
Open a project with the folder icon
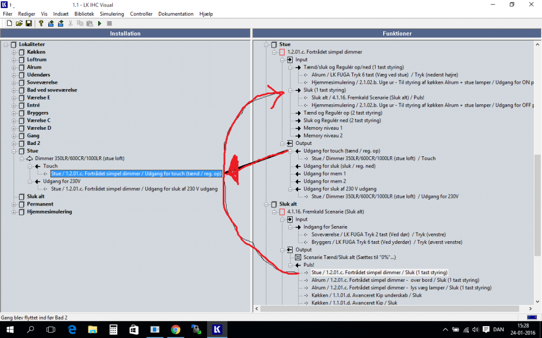[x=19, y=23]
